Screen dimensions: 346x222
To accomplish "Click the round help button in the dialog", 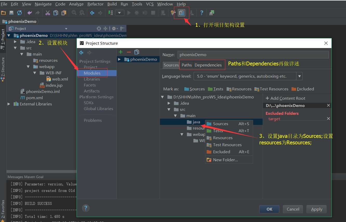I will [x=86, y=208].
